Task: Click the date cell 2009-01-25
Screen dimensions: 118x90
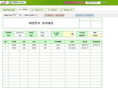Action: click(85, 45)
